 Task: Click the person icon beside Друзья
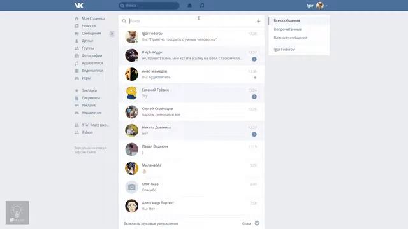[x=76, y=41]
